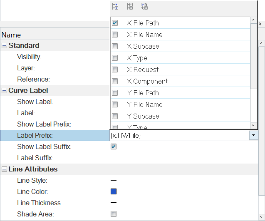Open the Line Color blue swatch
Screen dimensions: 265x221
[x=114, y=192]
